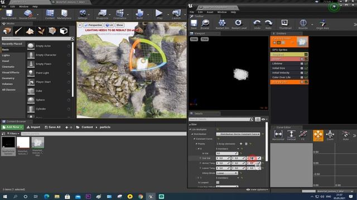Click the Show button in the level viewport

point(119,25)
